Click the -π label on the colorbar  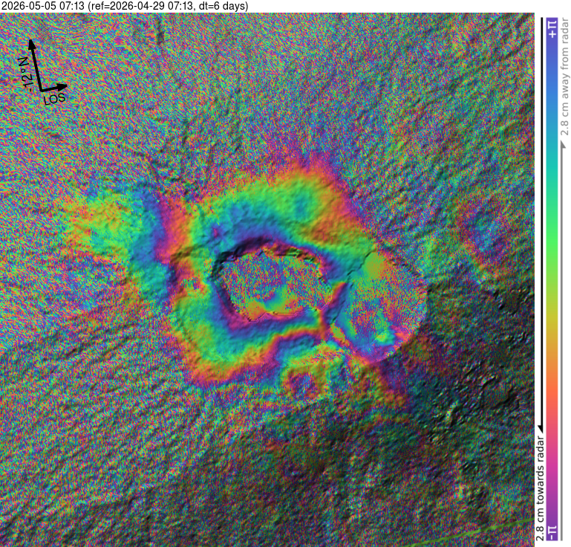(552, 533)
